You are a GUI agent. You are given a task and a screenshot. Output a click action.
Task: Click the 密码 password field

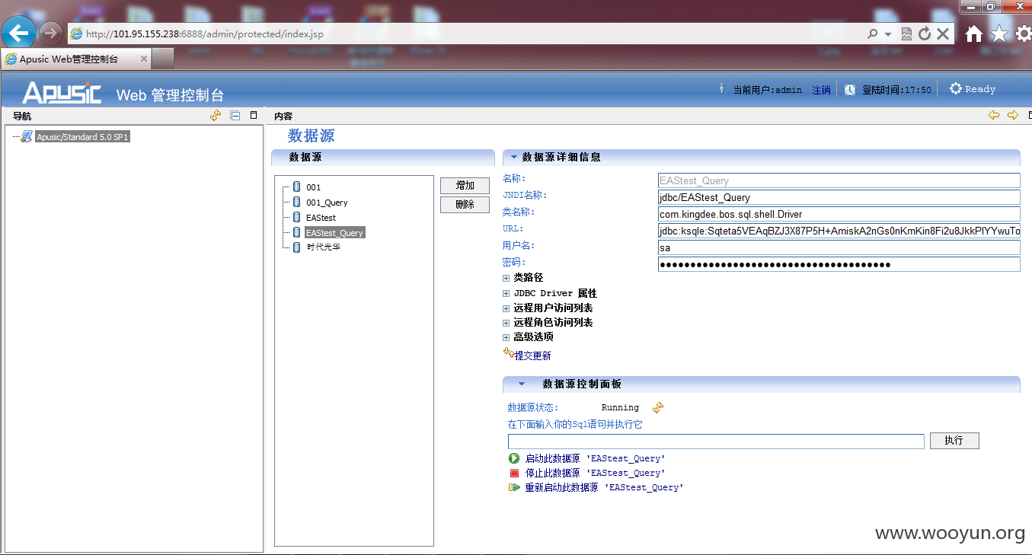click(x=839, y=264)
